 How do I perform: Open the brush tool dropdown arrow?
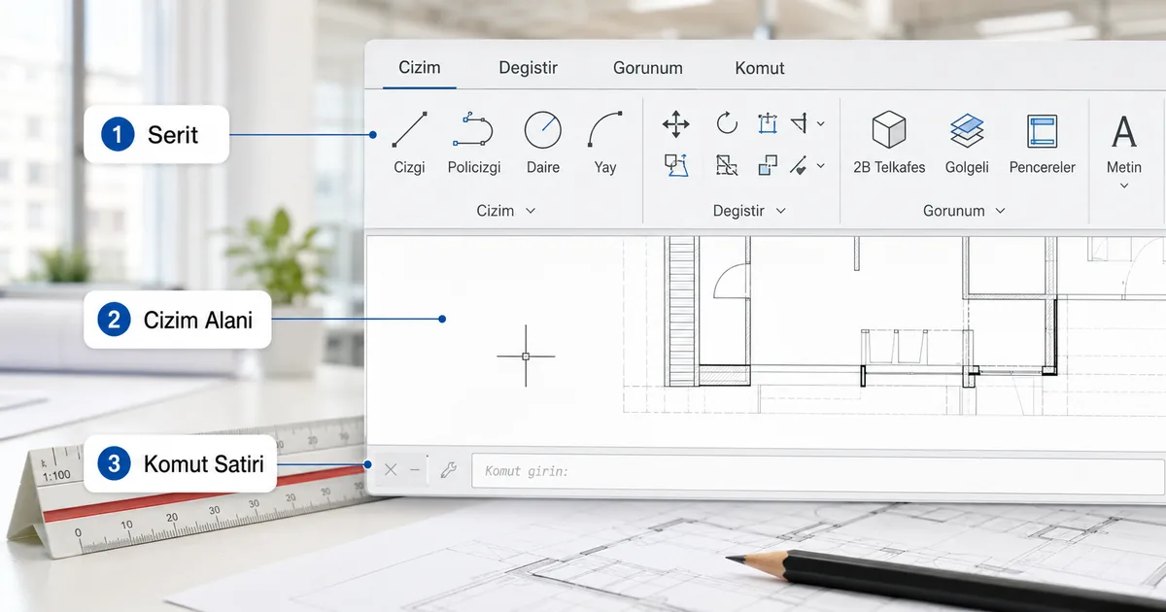click(821, 165)
